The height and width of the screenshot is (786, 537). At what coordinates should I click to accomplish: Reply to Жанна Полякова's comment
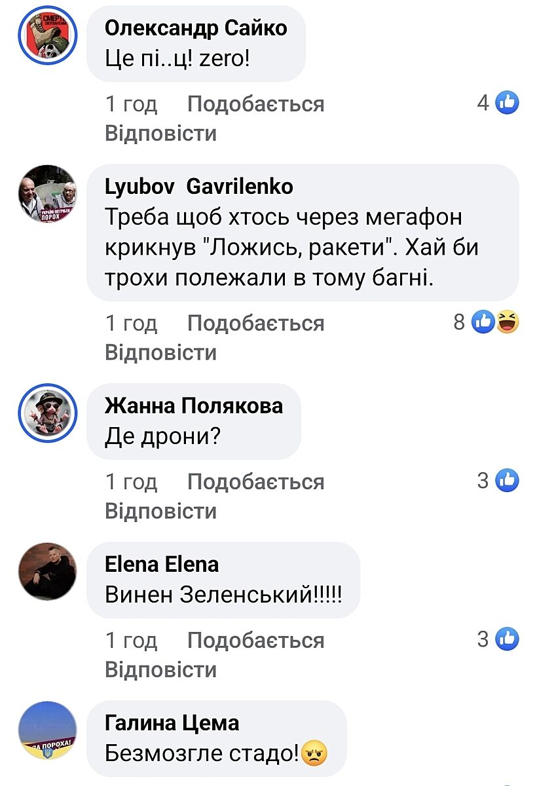160,510
